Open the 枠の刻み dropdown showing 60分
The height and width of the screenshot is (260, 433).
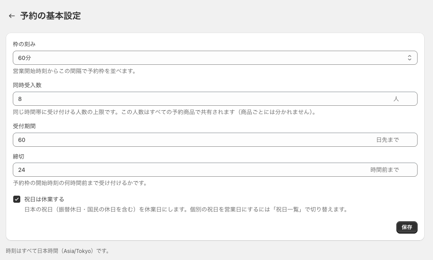pos(215,58)
